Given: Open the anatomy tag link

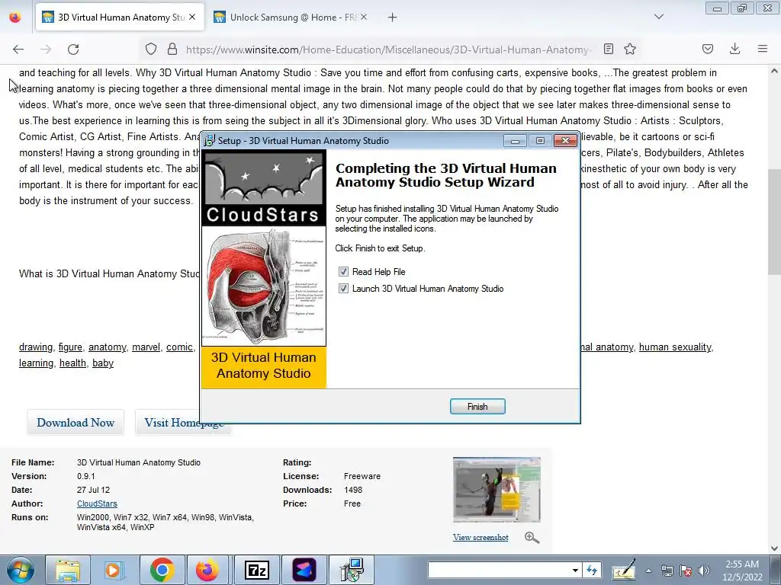Looking at the screenshot, I should tap(107, 347).
